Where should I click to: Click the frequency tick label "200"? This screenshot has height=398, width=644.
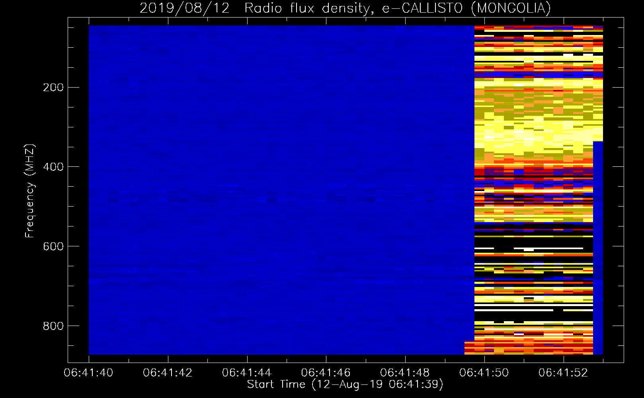tap(53, 87)
